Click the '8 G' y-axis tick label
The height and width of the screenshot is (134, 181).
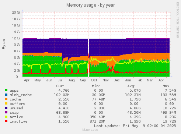coord(17,51)
